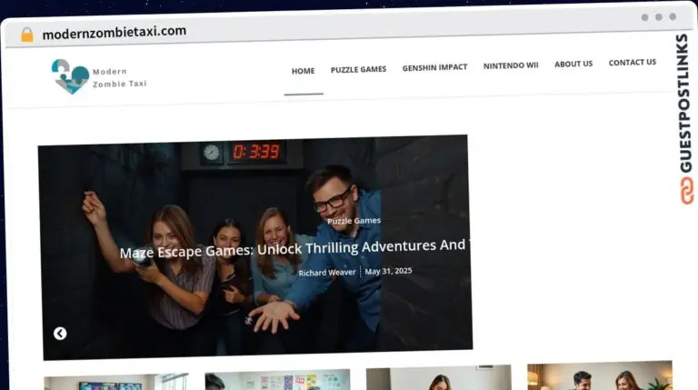Open the PUZZLE GAMES menu item
This screenshot has height=390, width=698.
(358, 69)
